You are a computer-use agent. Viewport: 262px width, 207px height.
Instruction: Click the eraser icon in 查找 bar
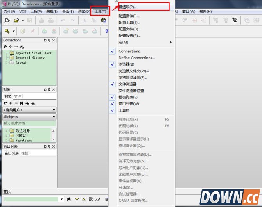[x=98, y=199]
